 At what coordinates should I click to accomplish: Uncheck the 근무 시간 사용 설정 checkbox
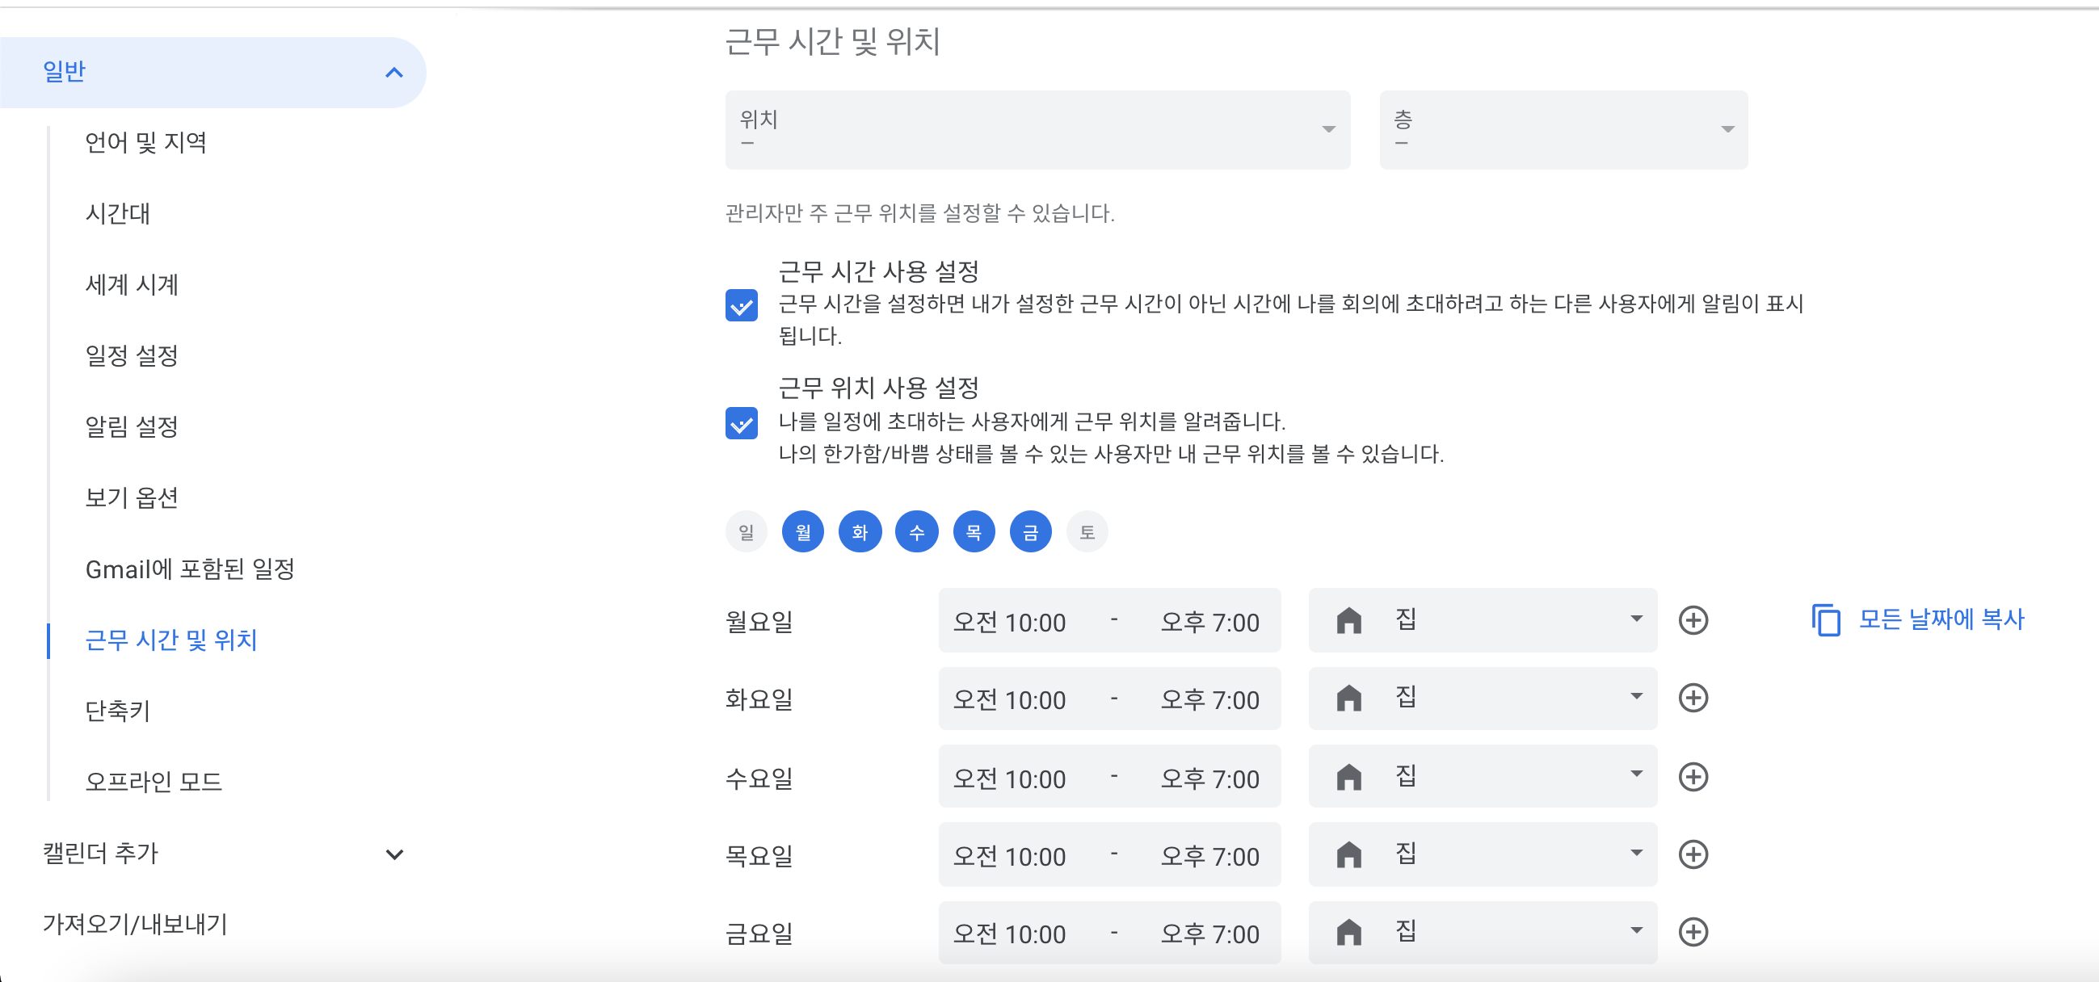tap(741, 306)
